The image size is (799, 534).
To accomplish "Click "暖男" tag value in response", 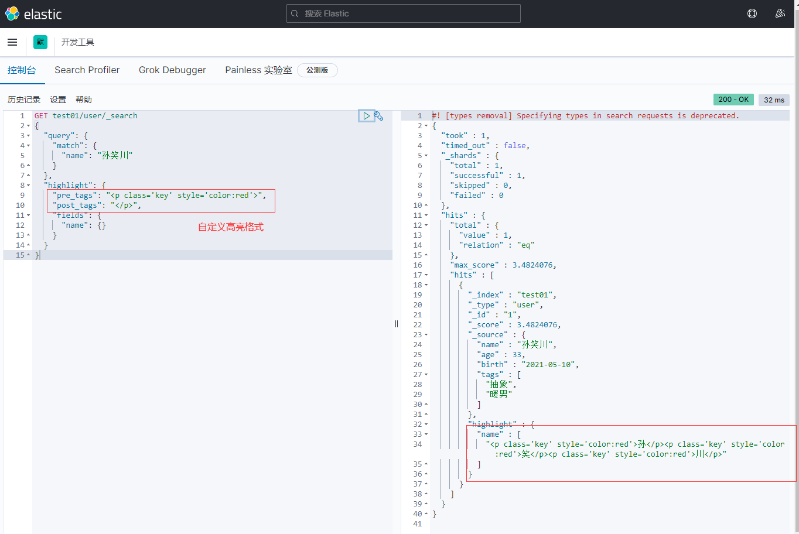I will 499,395.
